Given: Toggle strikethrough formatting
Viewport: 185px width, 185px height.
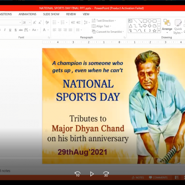Looking at the screenshot, I should point(21,30).
